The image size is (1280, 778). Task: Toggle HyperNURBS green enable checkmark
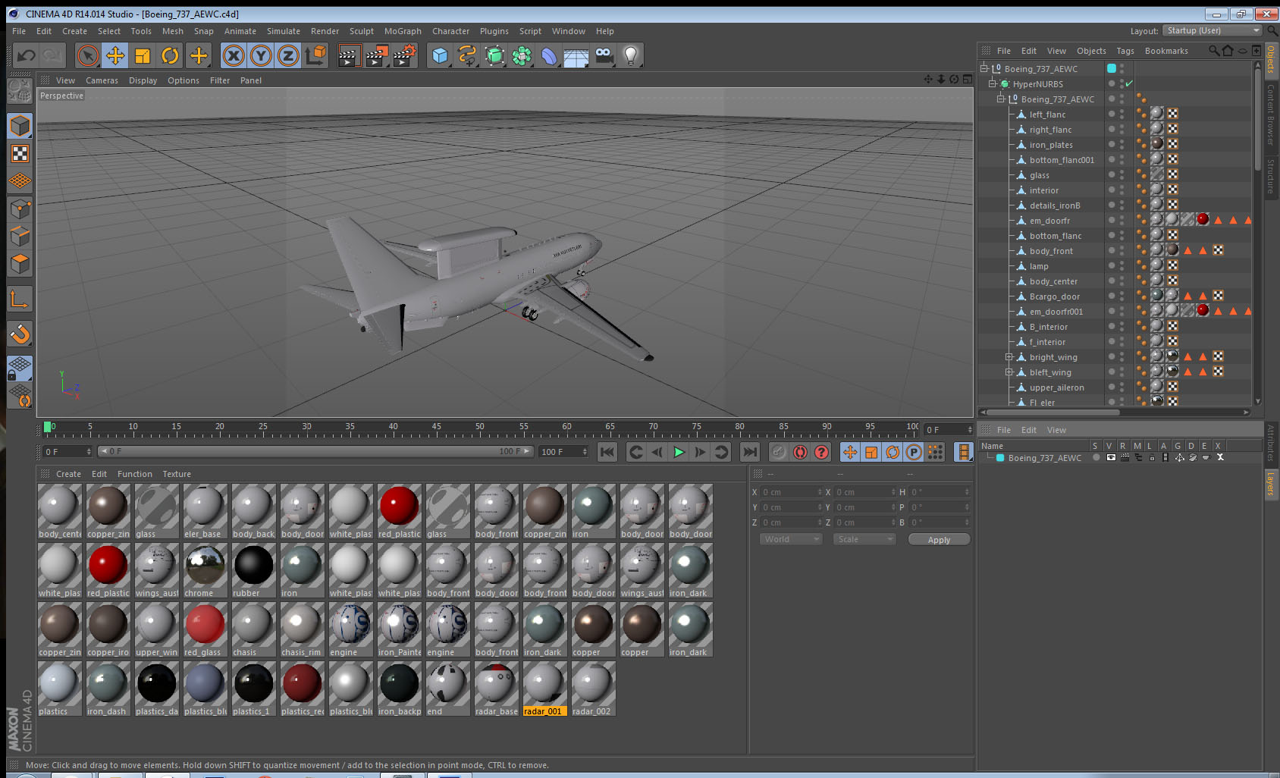(x=1129, y=83)
